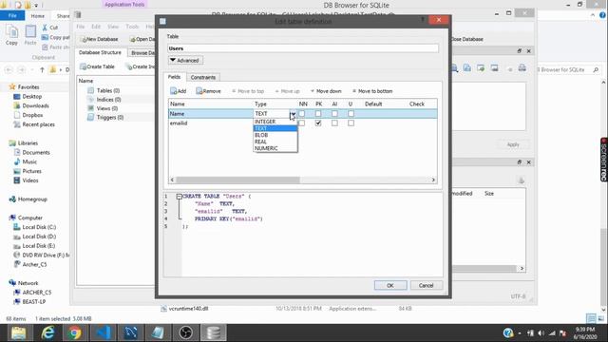Select Triggers (0) in structure tree
608x342 pixels.
110,118
